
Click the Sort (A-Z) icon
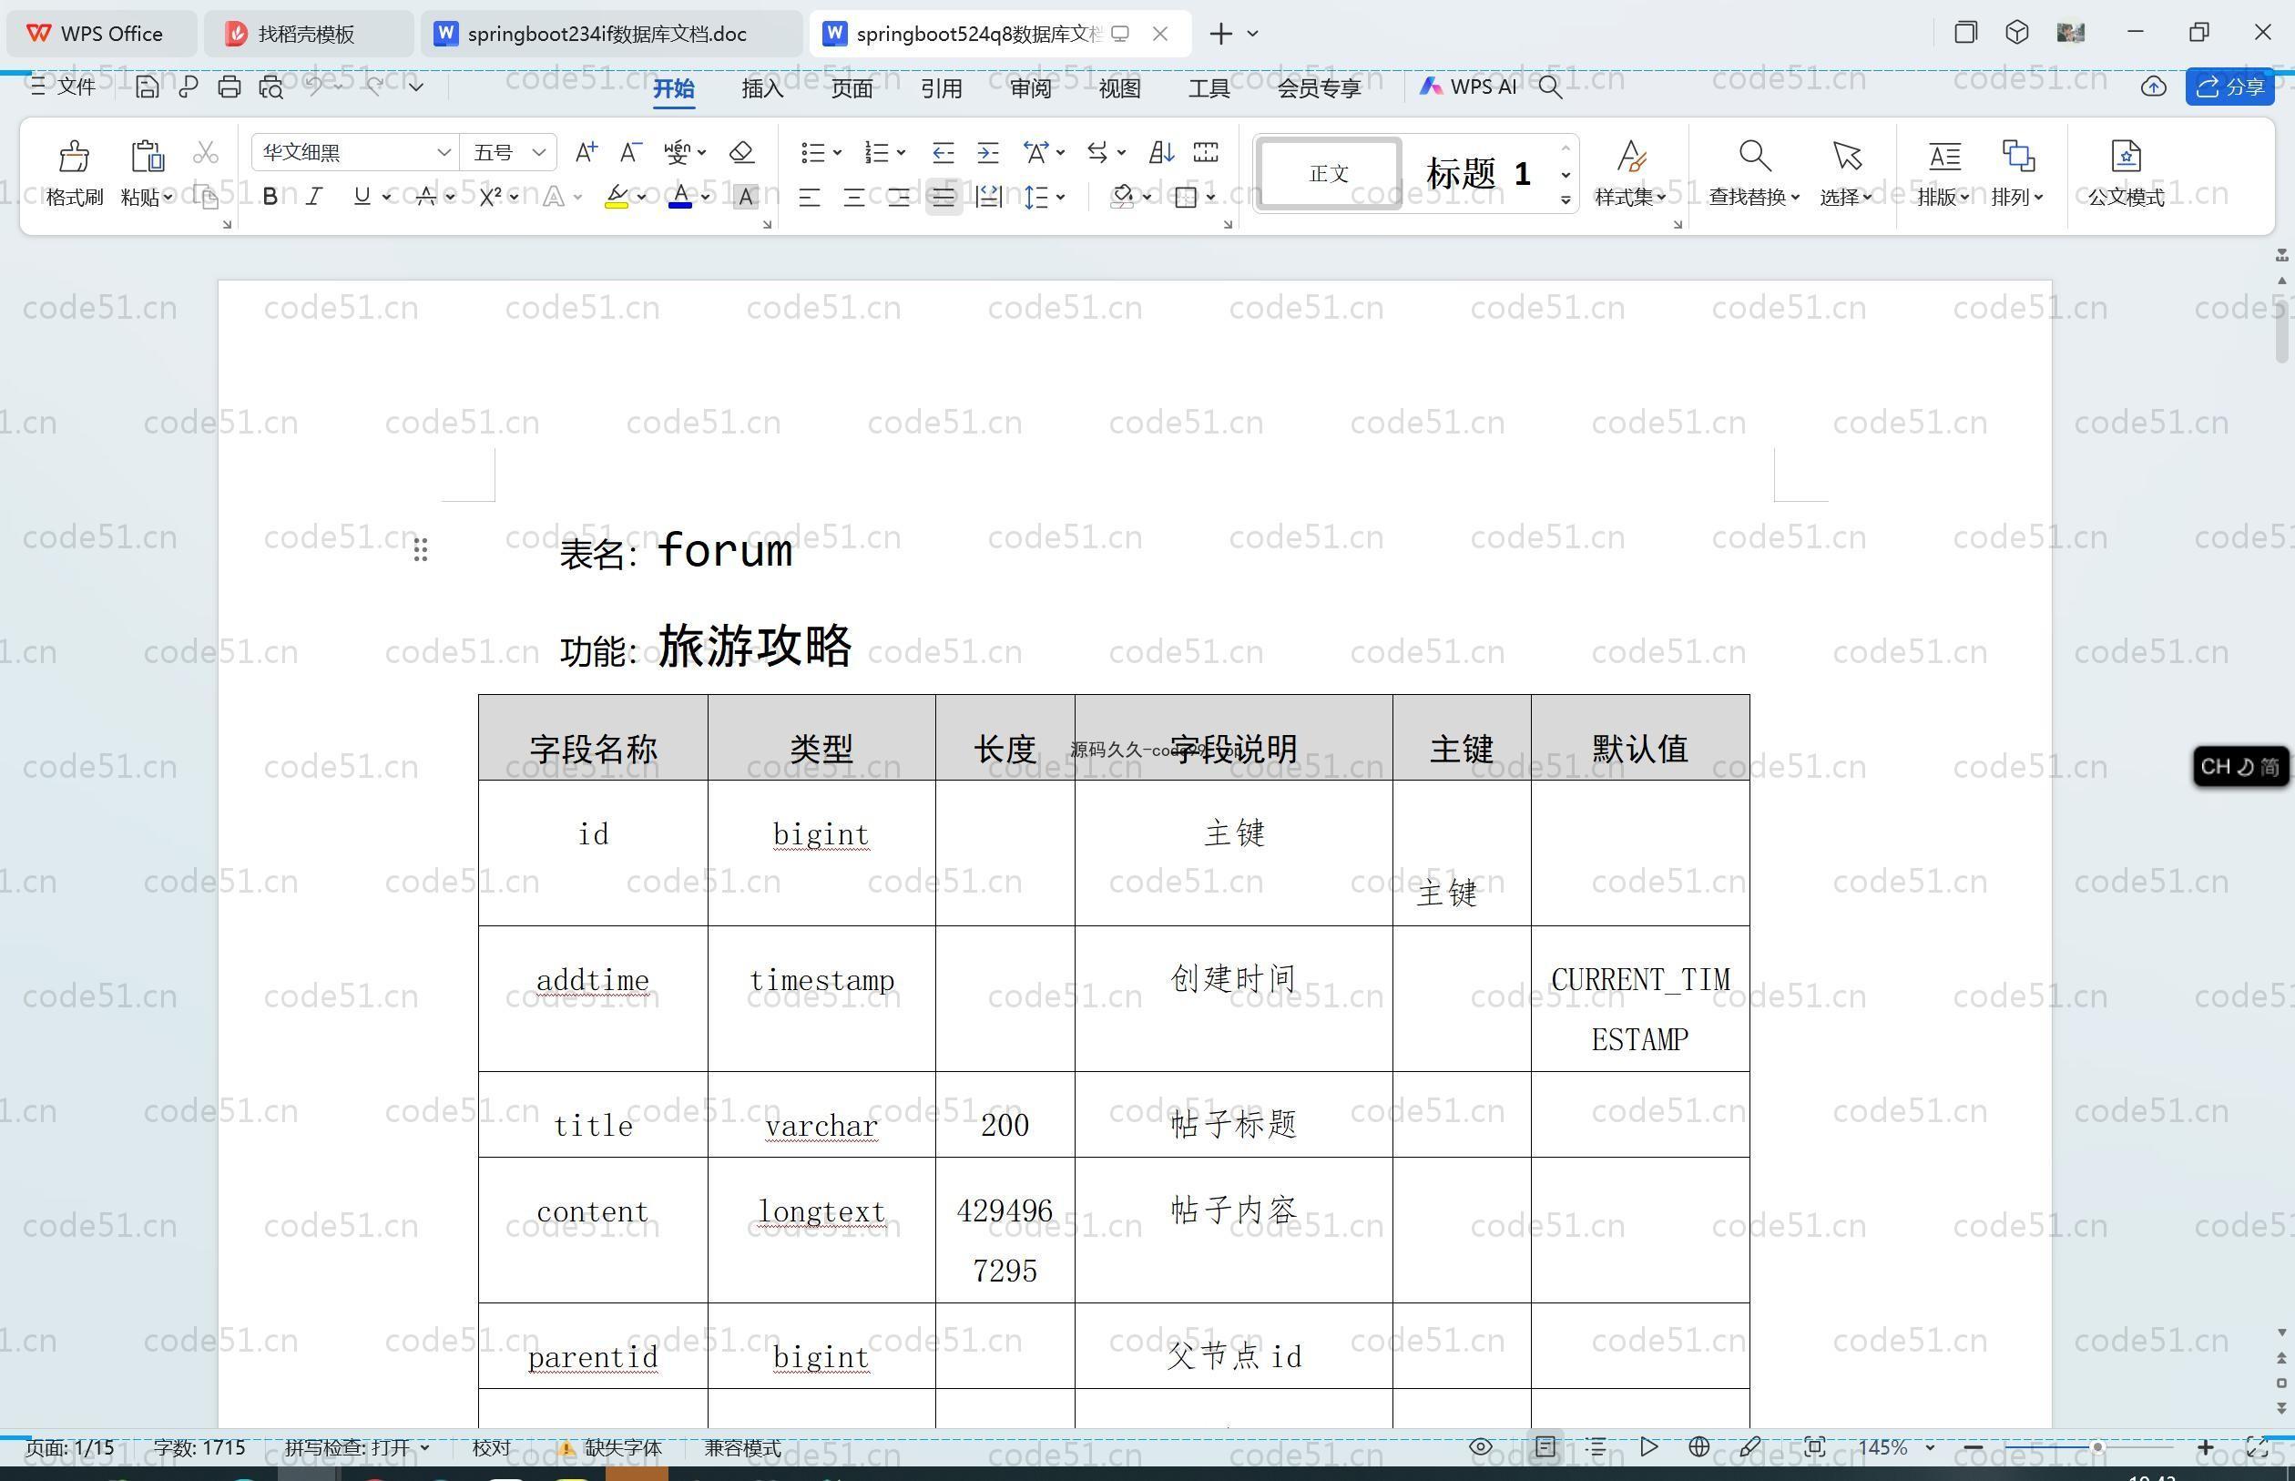[x=1160, y=152]
